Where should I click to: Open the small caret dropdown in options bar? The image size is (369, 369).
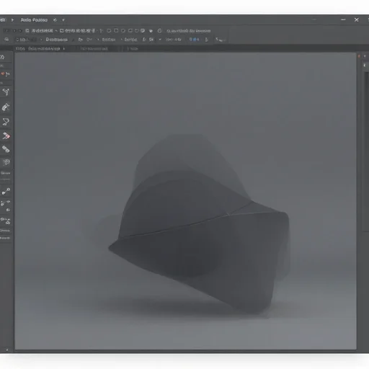160,40
